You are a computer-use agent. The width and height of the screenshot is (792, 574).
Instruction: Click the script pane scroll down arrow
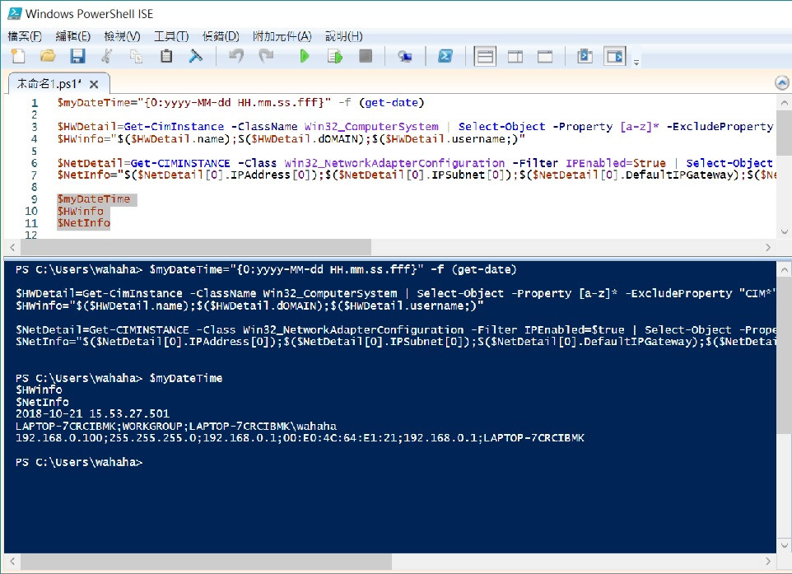point(784,232)
